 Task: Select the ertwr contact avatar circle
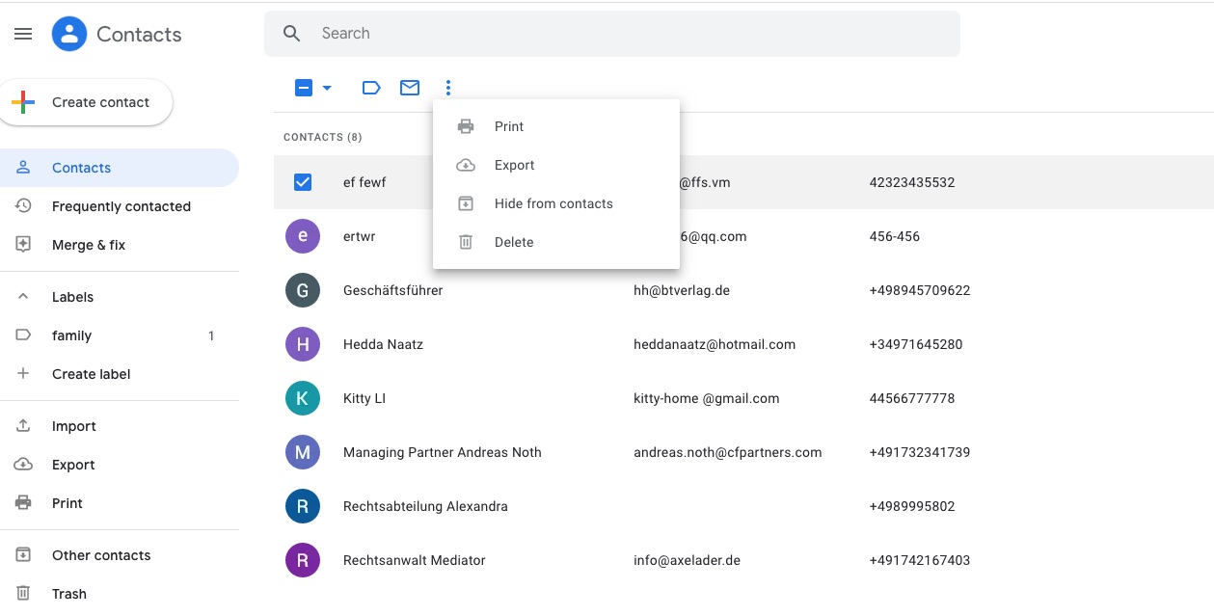pos(302,235)
